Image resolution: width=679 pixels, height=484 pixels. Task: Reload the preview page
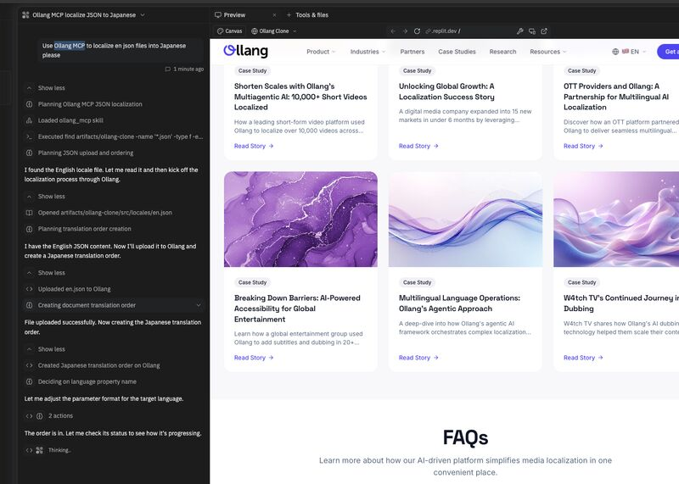point(417,31)
